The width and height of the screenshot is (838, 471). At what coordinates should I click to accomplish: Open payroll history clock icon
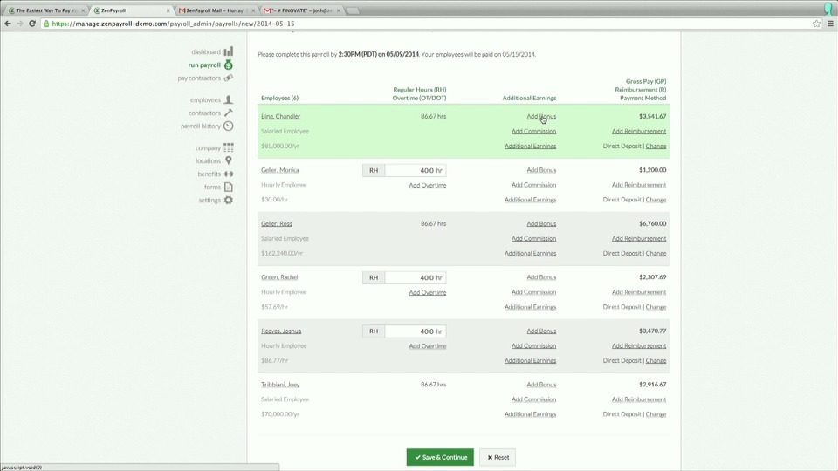tap(228, 126)
